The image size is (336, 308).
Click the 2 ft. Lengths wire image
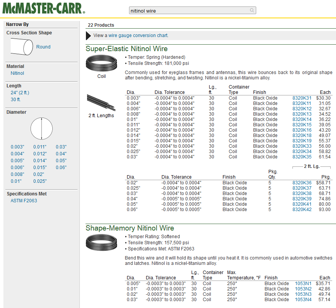[x=101, y=102]
